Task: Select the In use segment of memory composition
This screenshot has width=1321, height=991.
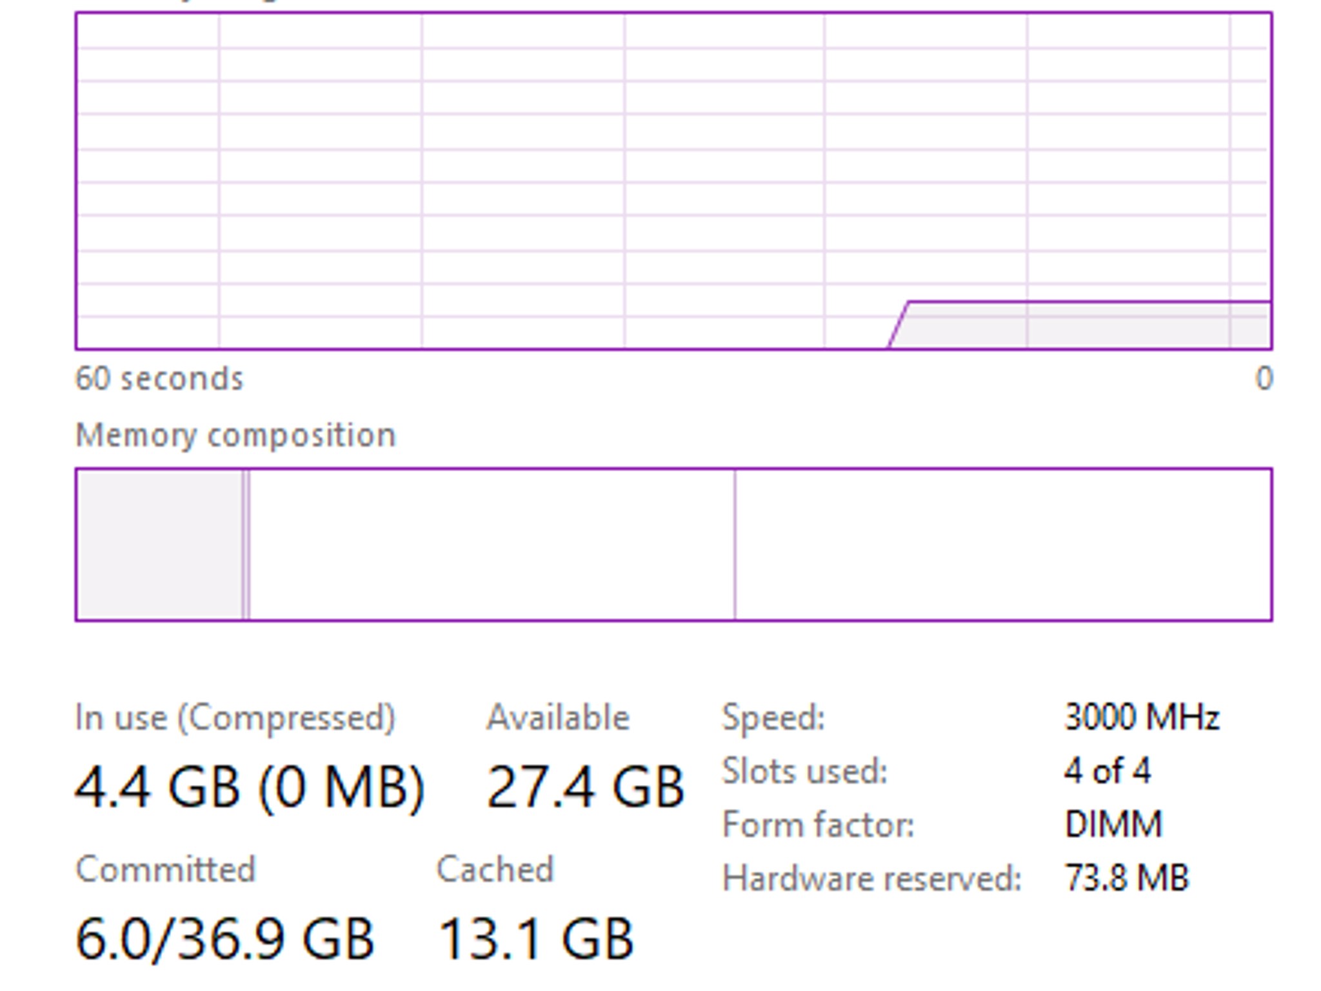Action: point(159,545)
